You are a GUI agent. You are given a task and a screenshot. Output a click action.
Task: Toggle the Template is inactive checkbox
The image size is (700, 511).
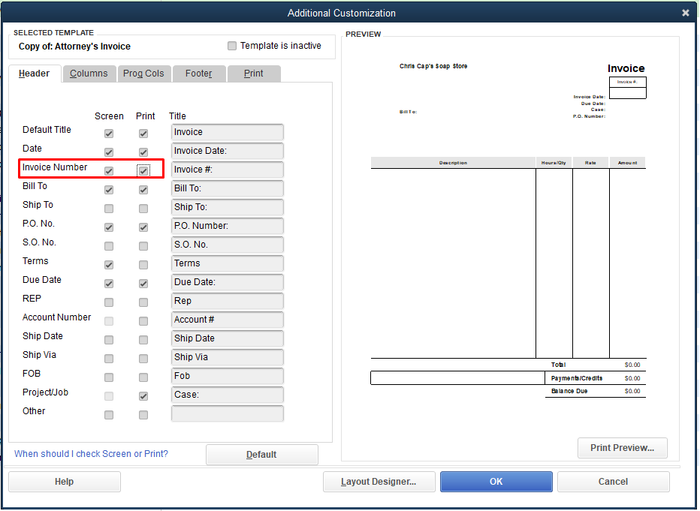[x=231, y=46]
